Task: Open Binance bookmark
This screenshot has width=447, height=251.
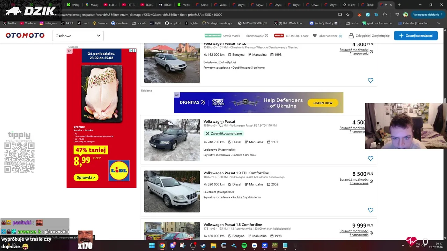Action: 100,23
